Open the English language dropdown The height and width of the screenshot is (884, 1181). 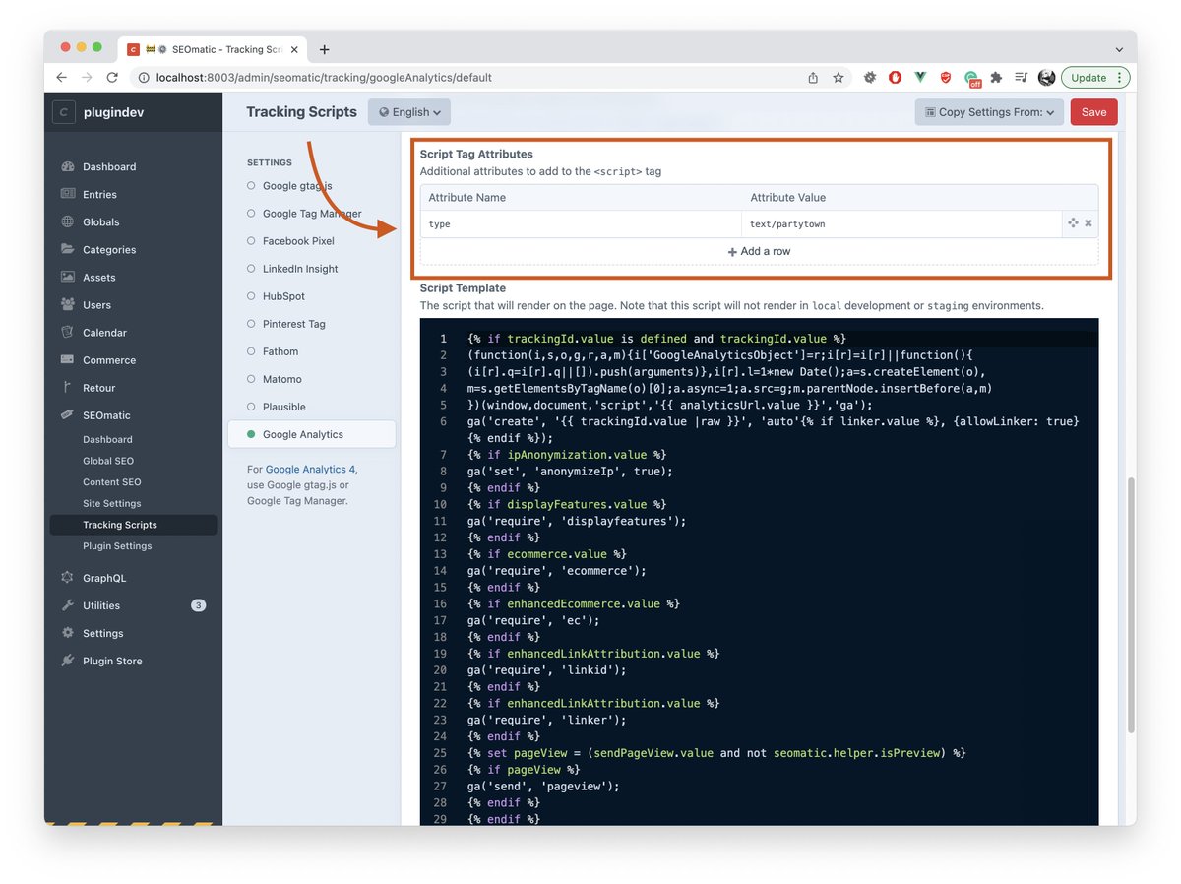coord(409,112)
